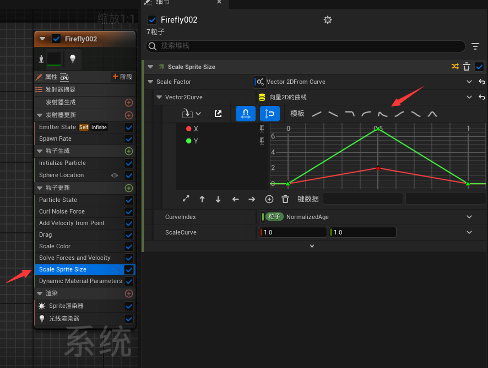Apply linear ramp down curve template
The width and height of the screenshot is (488, 368).
(x=333, y=114)
